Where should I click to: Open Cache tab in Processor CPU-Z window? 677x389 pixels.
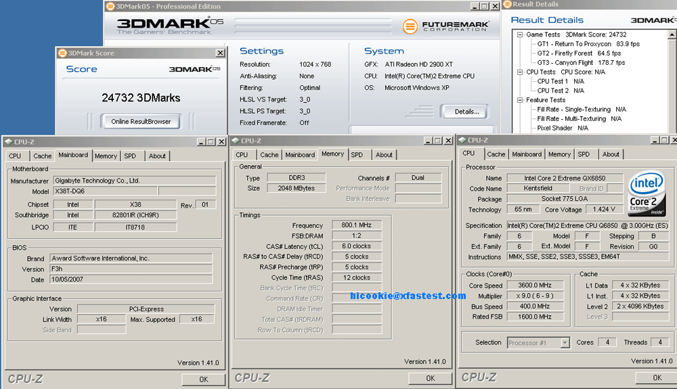tap(496, 154)
